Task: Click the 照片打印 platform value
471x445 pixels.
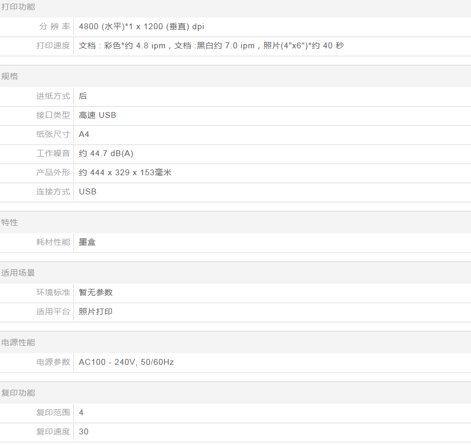Action: 96,312
